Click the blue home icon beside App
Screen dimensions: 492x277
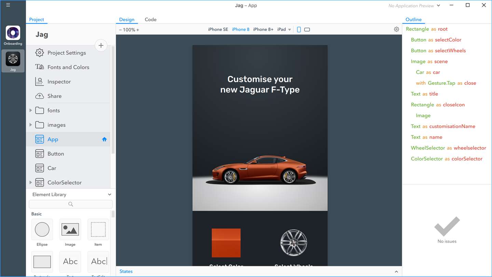[105, 139]
